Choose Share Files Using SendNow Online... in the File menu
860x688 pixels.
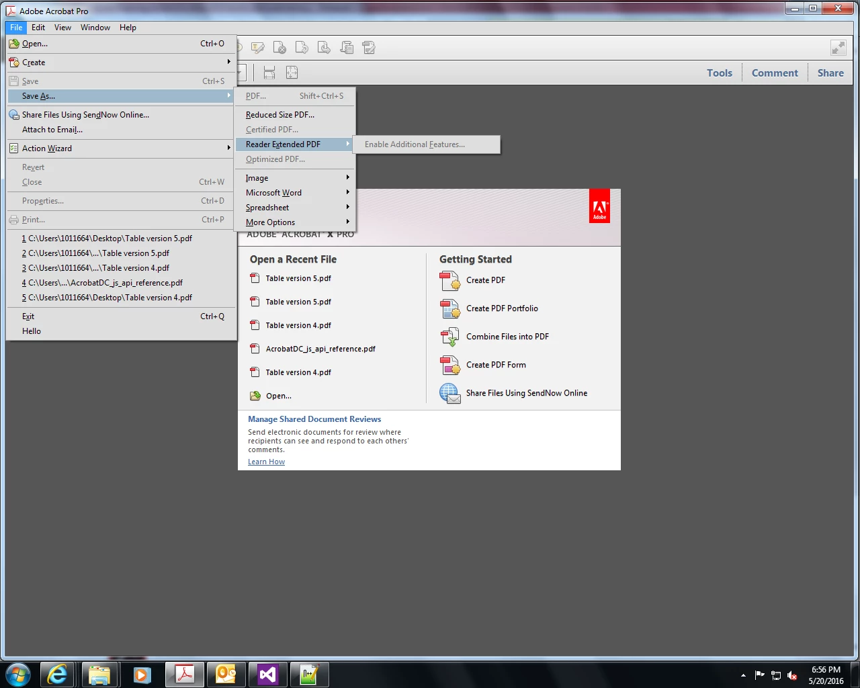pos(121,114)
